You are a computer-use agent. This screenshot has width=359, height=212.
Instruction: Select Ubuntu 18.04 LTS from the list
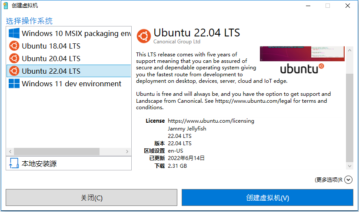click(x=51, y=46)
